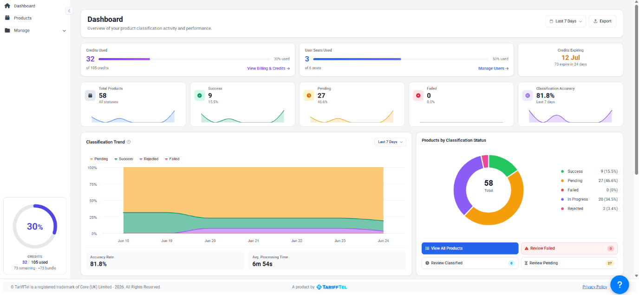Click the TariffTel logo in footer
The height and width of the screenshot is (295, 639).
[332, 287]
